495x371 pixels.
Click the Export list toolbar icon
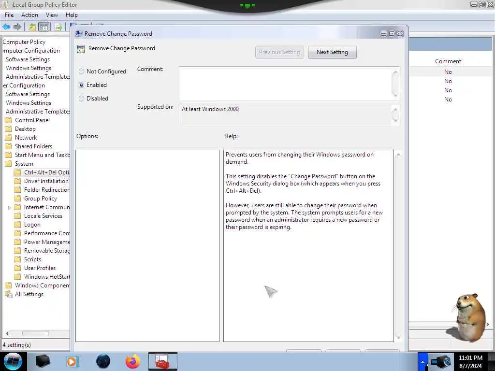58,27
